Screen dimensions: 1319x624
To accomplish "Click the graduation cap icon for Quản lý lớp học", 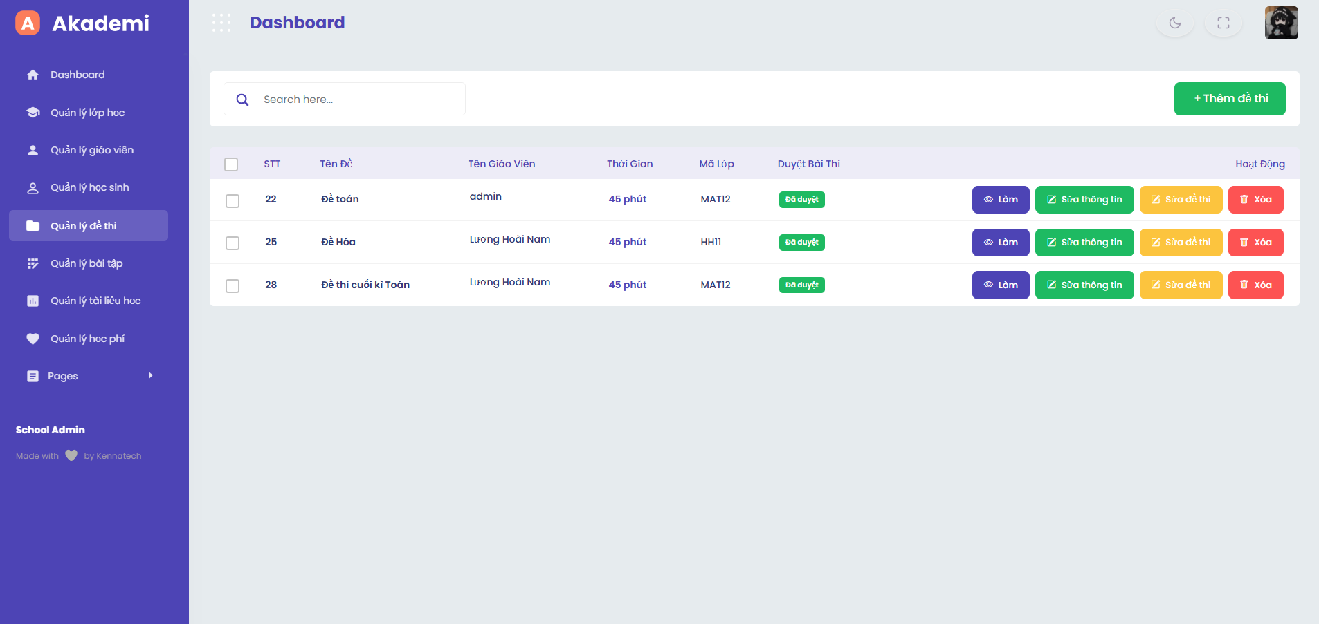I will [33, 113].
